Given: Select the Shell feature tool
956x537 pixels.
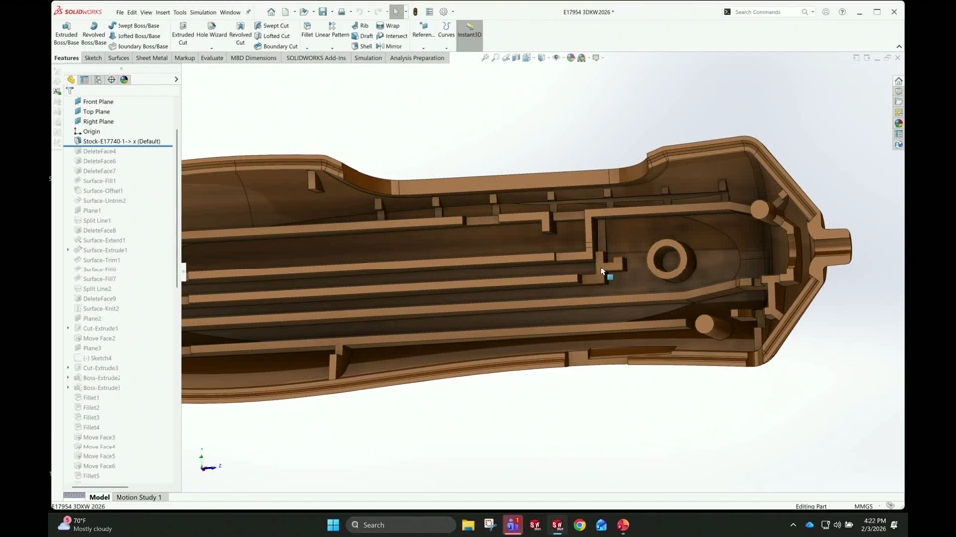Looking at the screenshot, I should coord(361,46).
